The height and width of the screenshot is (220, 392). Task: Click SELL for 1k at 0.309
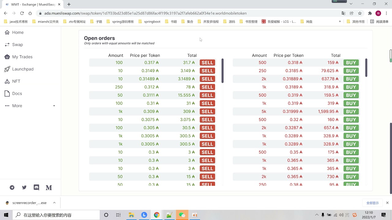(207, 112)
